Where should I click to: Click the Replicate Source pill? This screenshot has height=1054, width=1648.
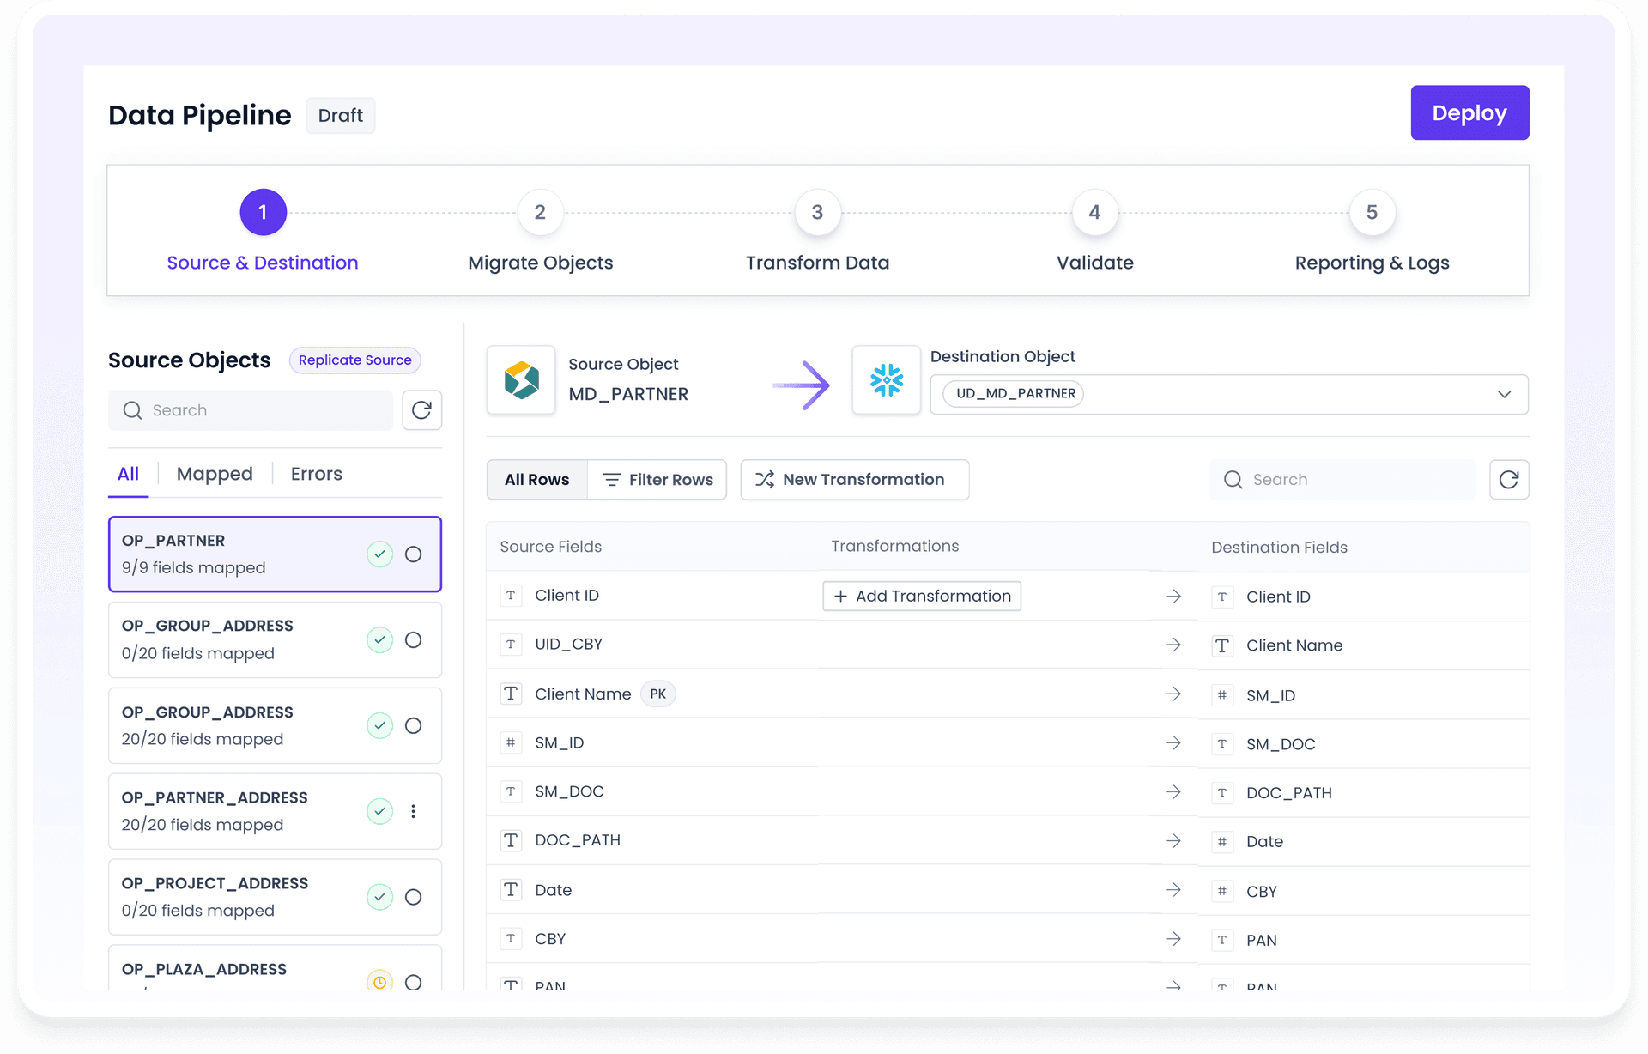[x=354, y=360]
